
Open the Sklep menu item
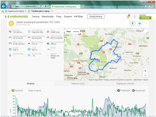click(79, 16)
